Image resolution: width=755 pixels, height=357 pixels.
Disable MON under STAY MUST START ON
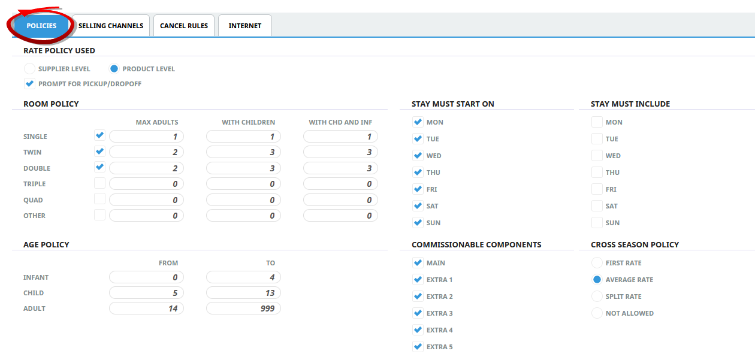(418, 122)
